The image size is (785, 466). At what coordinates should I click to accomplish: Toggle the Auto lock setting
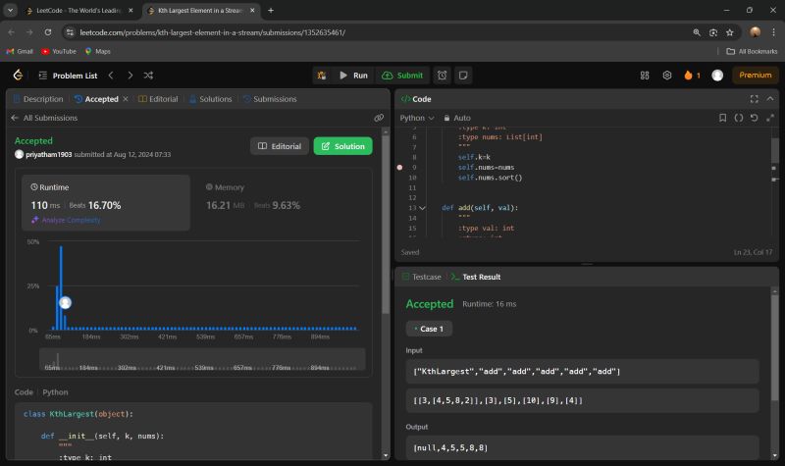tap(456, 118)
